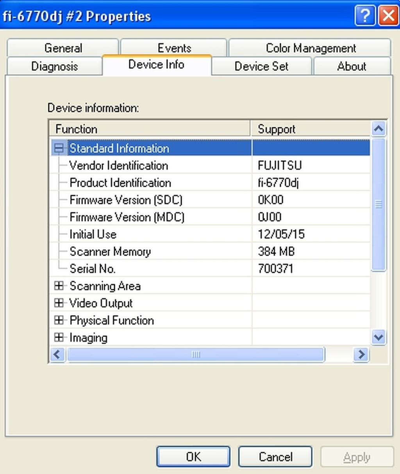Click the scrollbar up arrow
The image size is (400, 474).
pyautogui.click(x=378, y=128)
